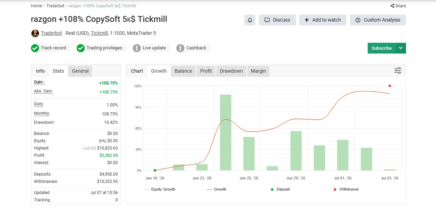The image size is (436, 209).
Task: Open the Tickmill broker link
Action: [x=99, y=33]
